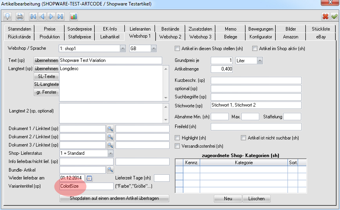Go to next record arrow

51,16
